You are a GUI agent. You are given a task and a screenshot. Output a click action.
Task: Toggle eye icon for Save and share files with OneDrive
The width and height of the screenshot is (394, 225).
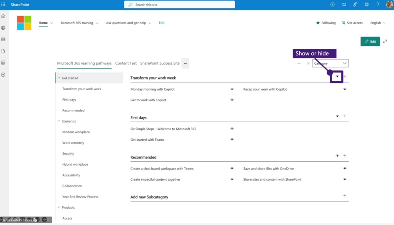(345, 168)
